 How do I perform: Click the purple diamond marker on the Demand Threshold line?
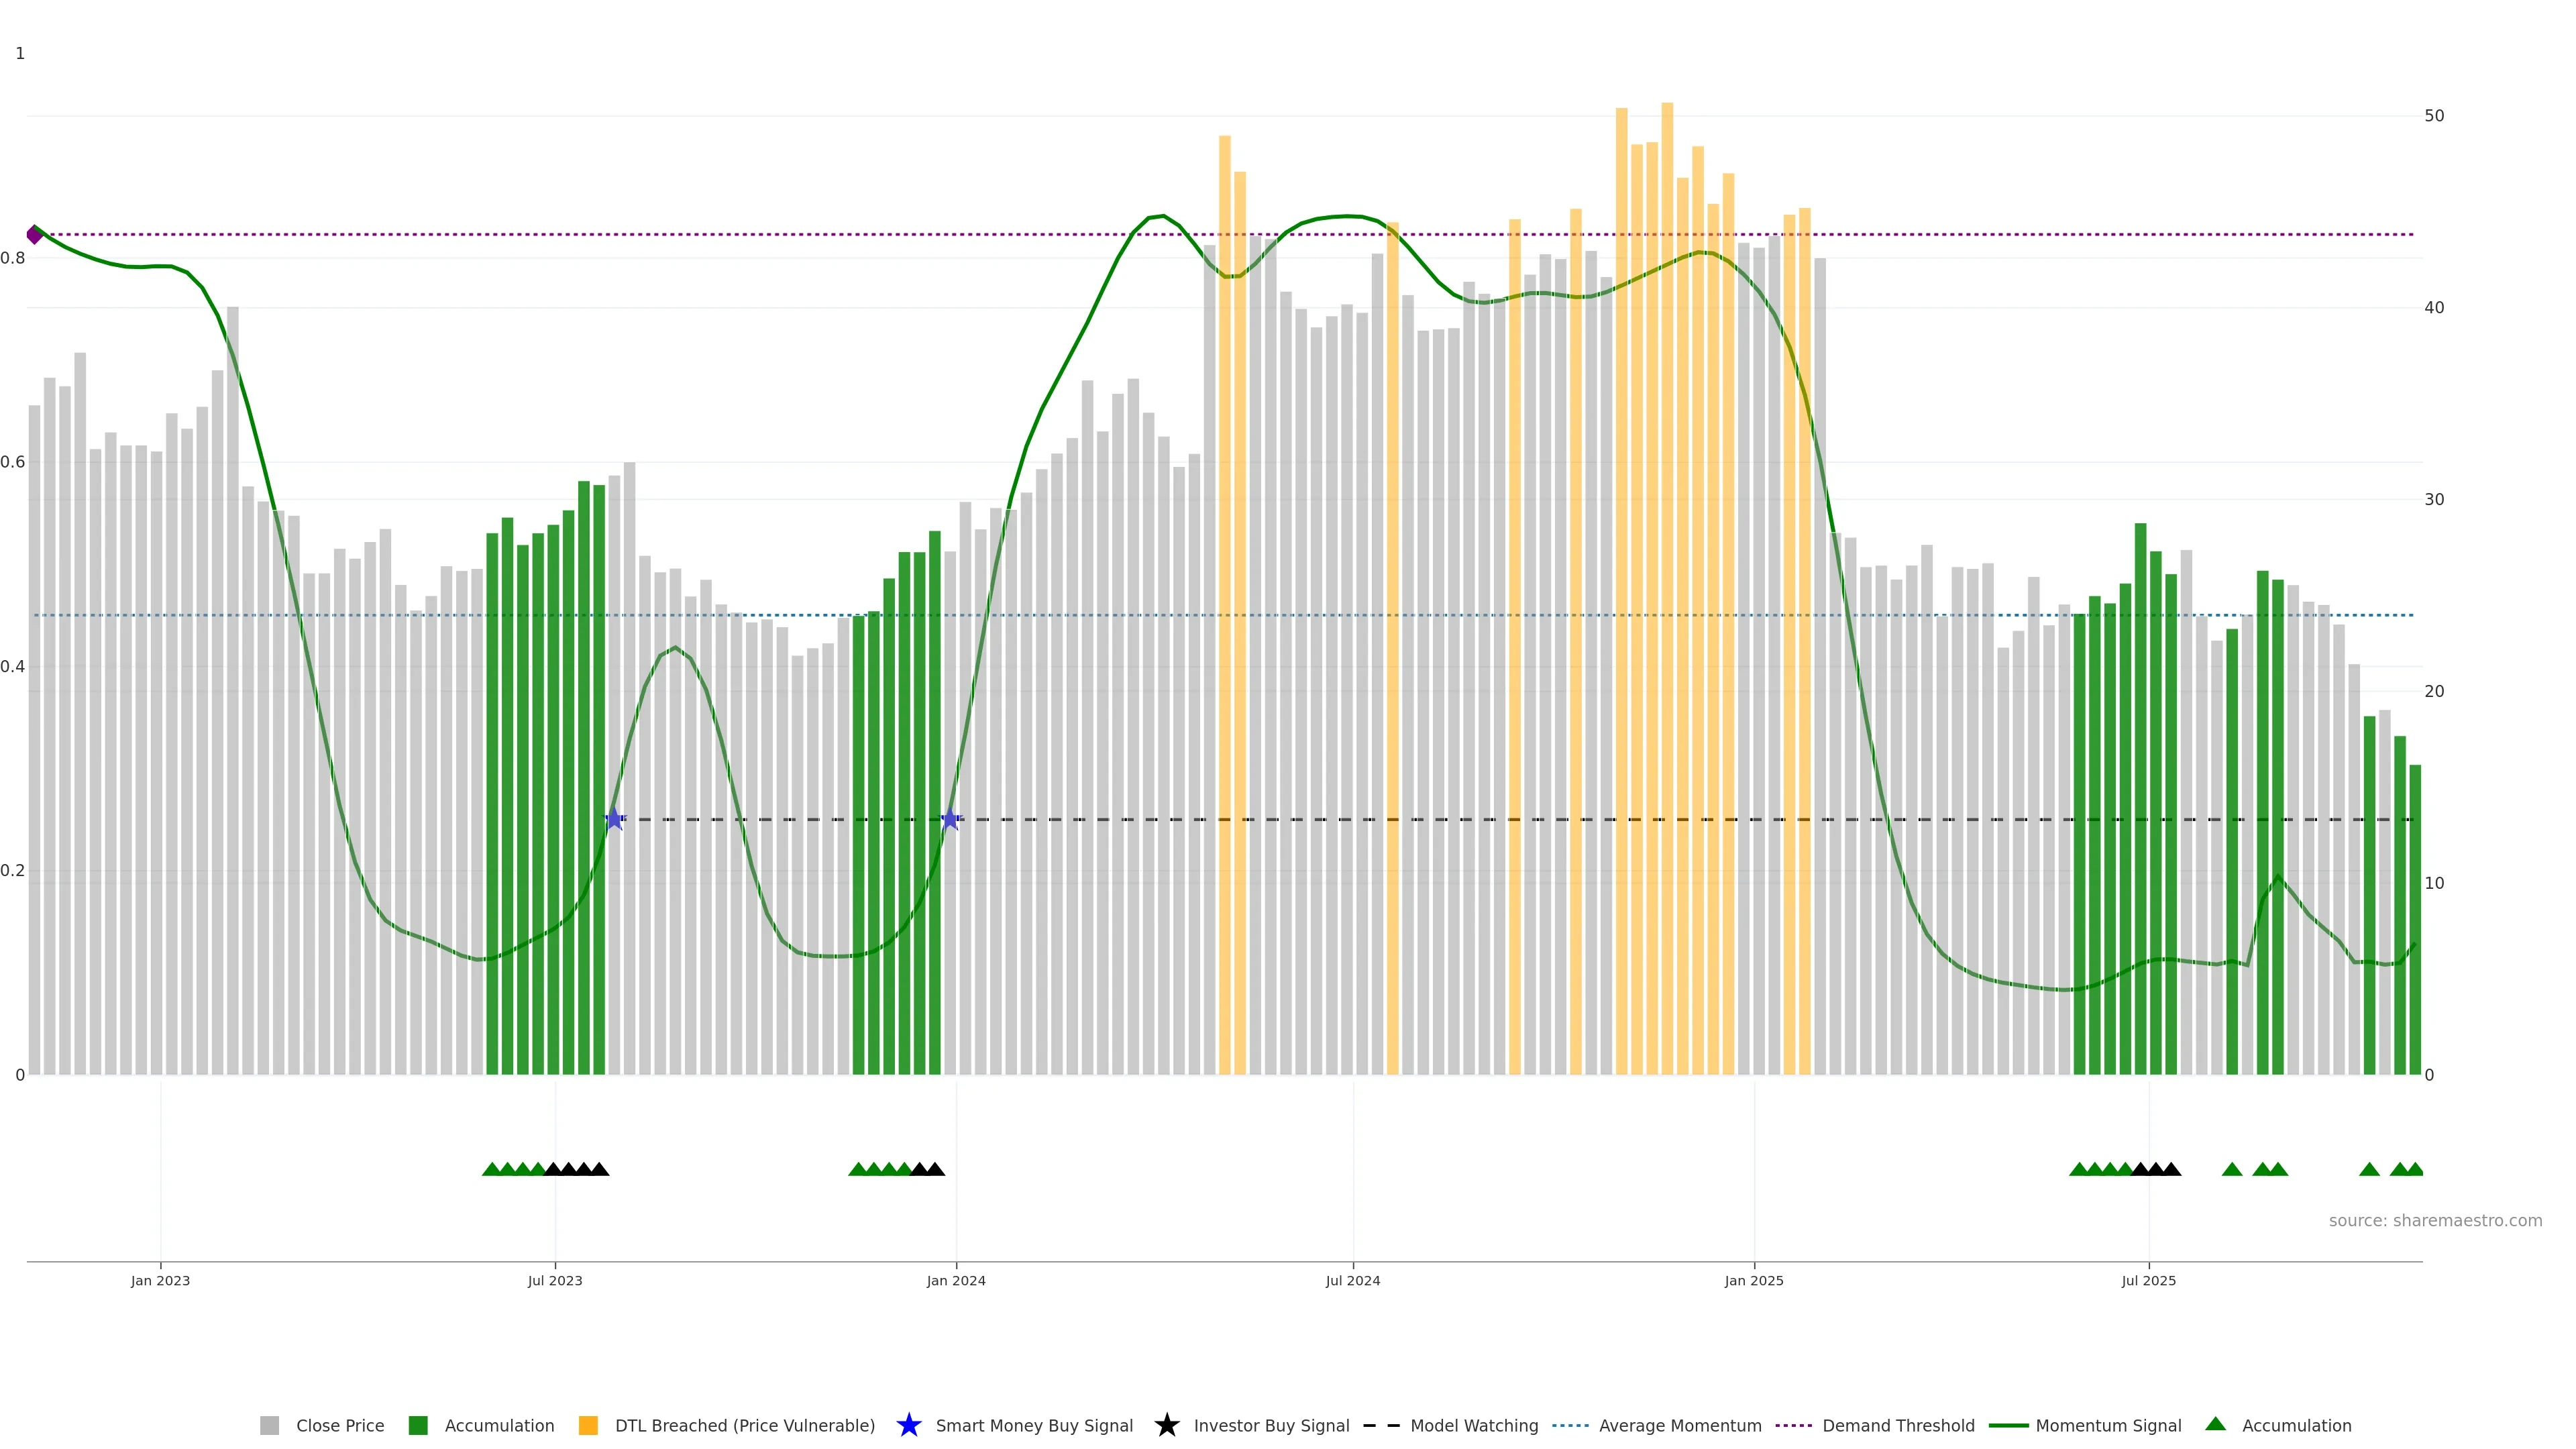click(x=34, y=235)
